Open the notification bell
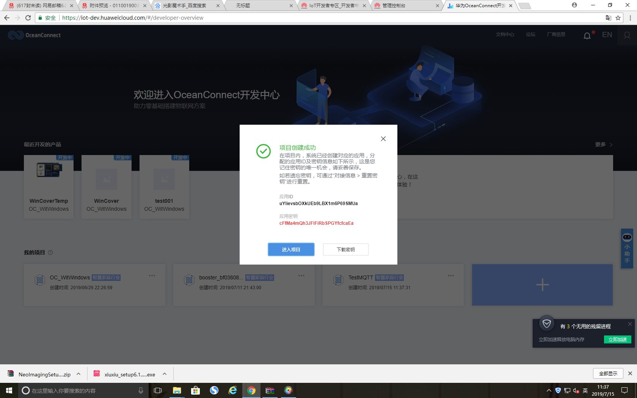 point(587,36)
